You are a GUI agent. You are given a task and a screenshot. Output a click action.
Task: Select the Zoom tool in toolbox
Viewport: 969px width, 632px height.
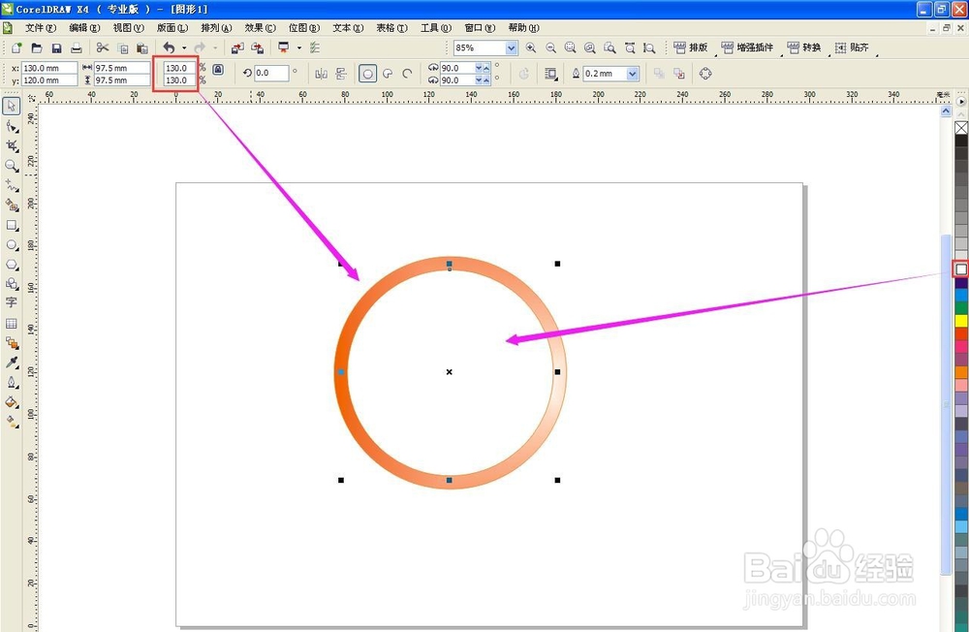(12, 166)
